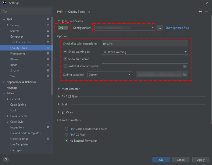Click the PhpStorm logo icon
The image size is (212, 165).
pos(4,3)
